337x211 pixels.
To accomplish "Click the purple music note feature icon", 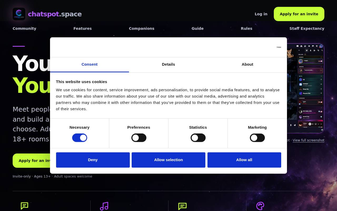I will pyautogui.click(x=104, y=206).
